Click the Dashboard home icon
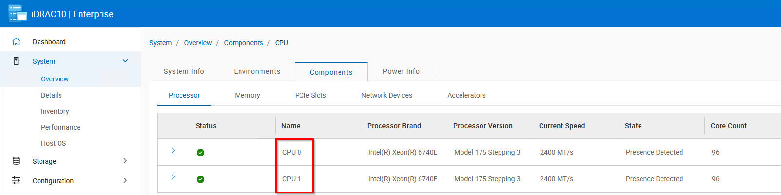This screenshot has width=781, height=195. pyautogui.click(x=16, y=42)
